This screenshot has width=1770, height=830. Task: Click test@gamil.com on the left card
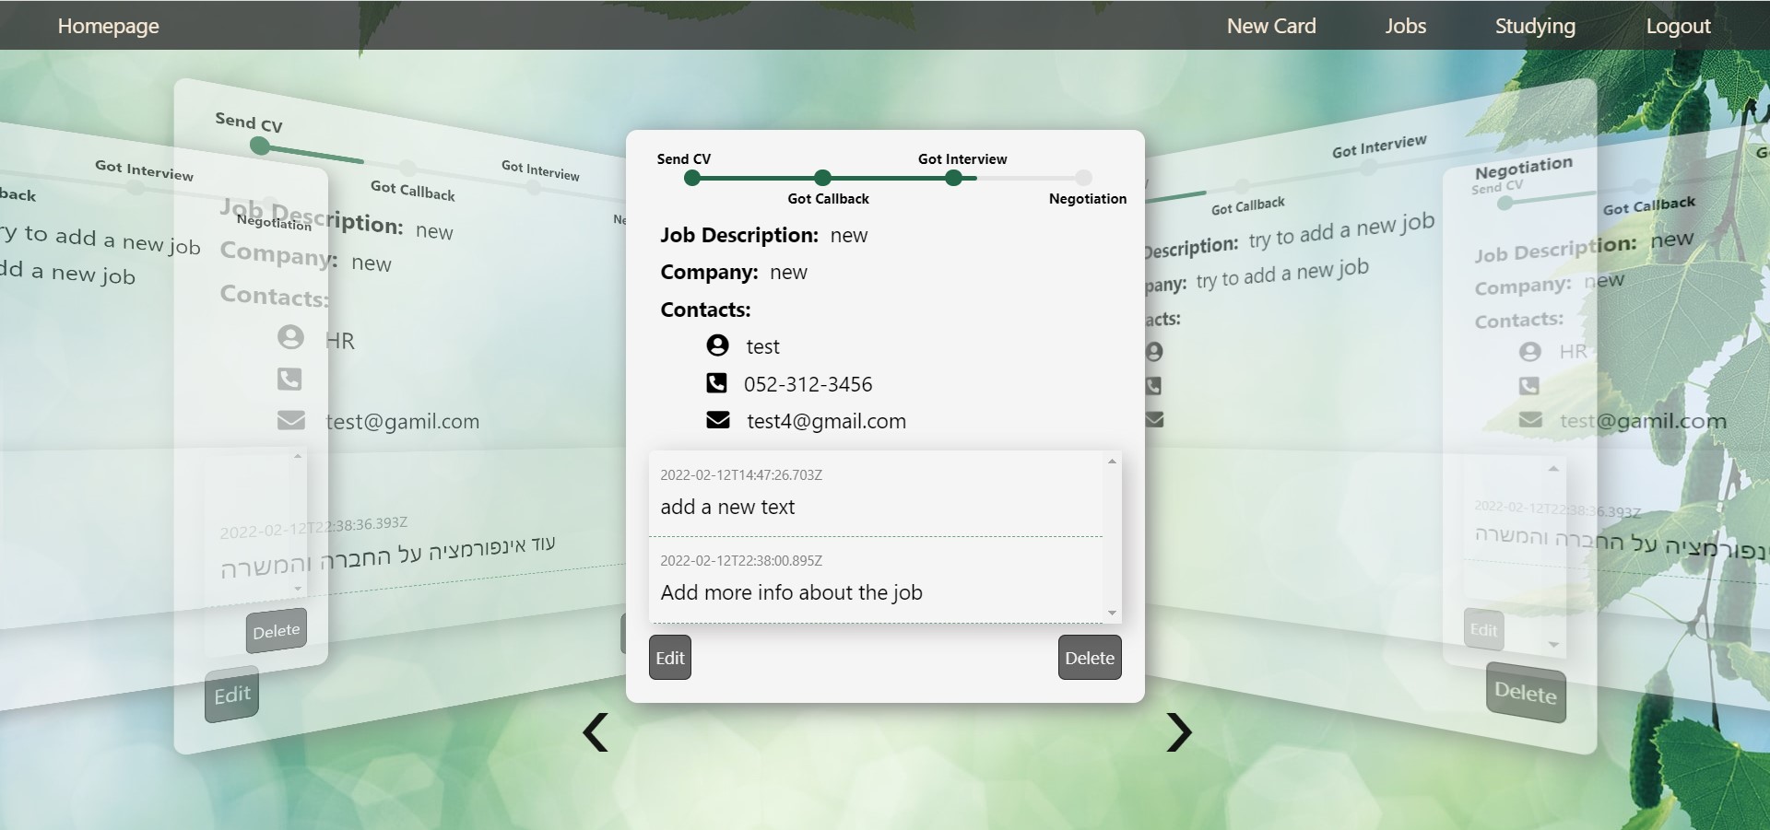click(x=402, y=422)
